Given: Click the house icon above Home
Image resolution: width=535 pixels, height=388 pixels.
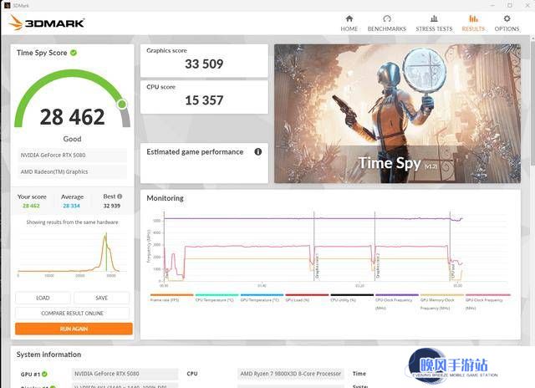Looking at the screenshot, I should (x=349, y=18).
